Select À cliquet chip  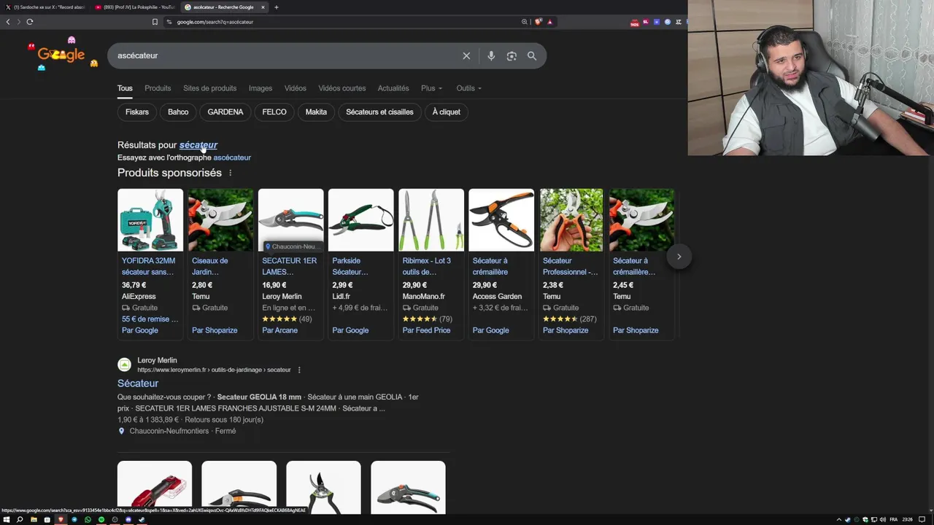pos(447,112)
